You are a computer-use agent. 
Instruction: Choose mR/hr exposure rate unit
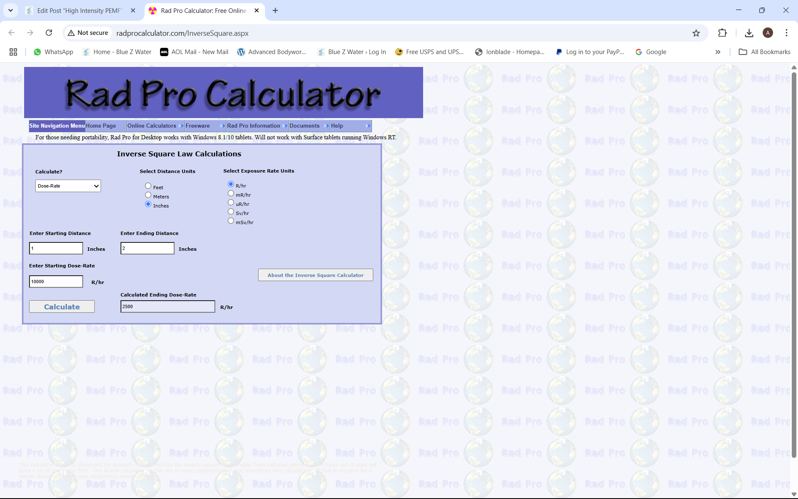pos(231,193)
